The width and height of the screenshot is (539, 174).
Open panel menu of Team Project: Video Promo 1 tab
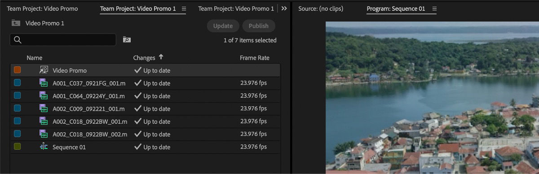click(184, 9)
